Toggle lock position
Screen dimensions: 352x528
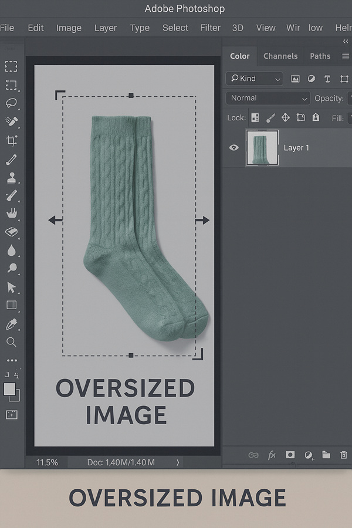click(285, 117)
